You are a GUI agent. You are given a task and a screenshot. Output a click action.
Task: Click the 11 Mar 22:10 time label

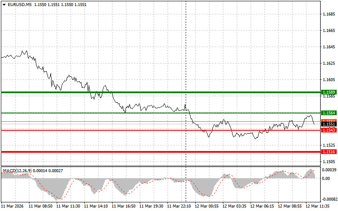tap(179, 206)
